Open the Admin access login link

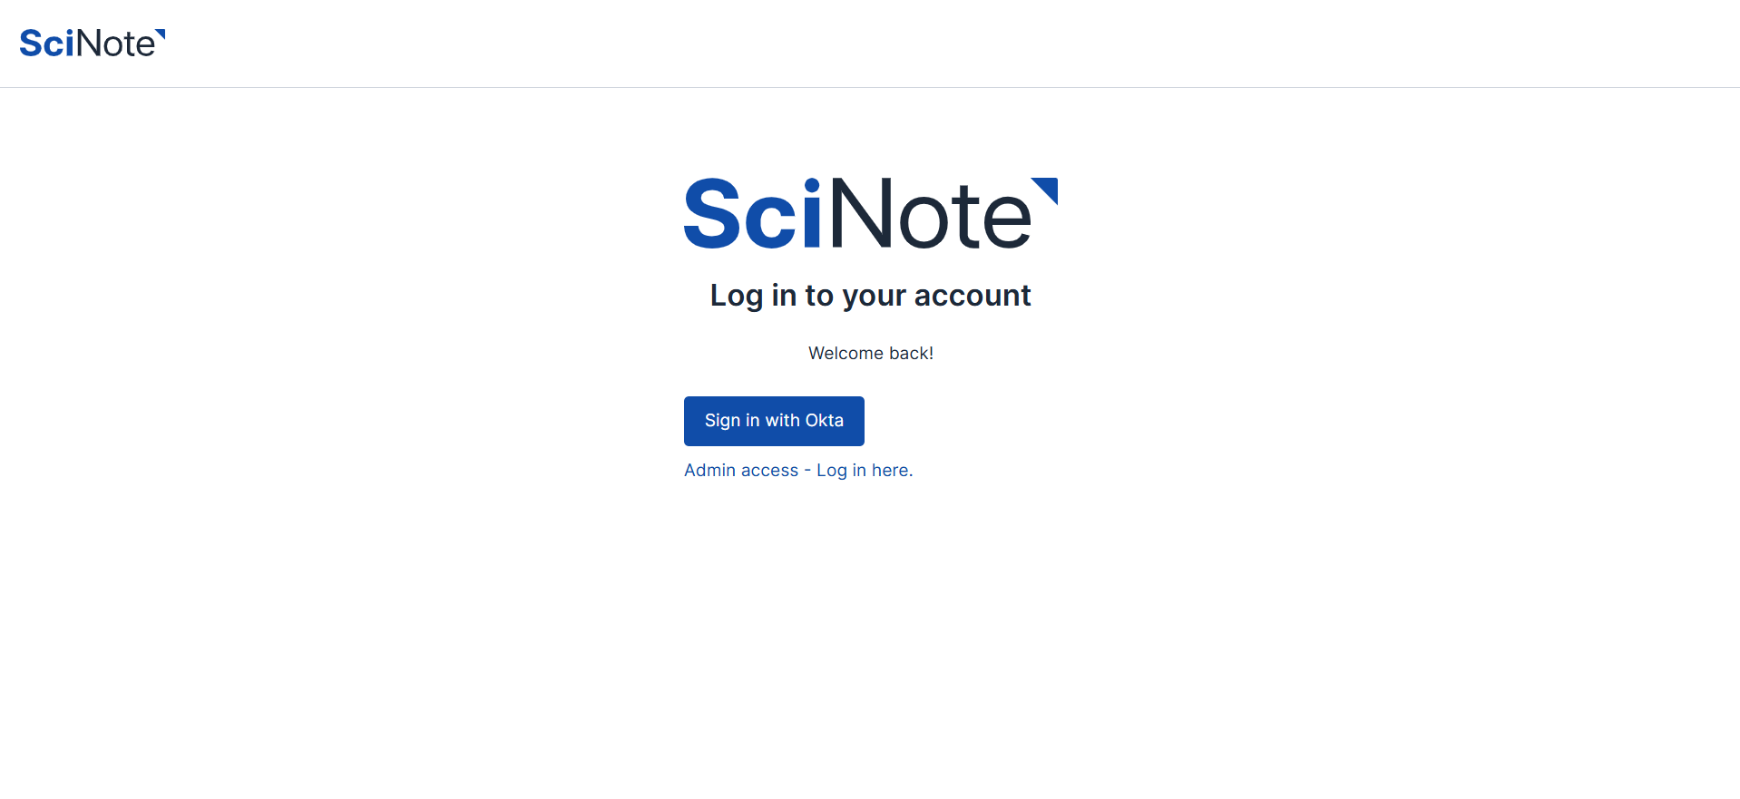[797, 471]
